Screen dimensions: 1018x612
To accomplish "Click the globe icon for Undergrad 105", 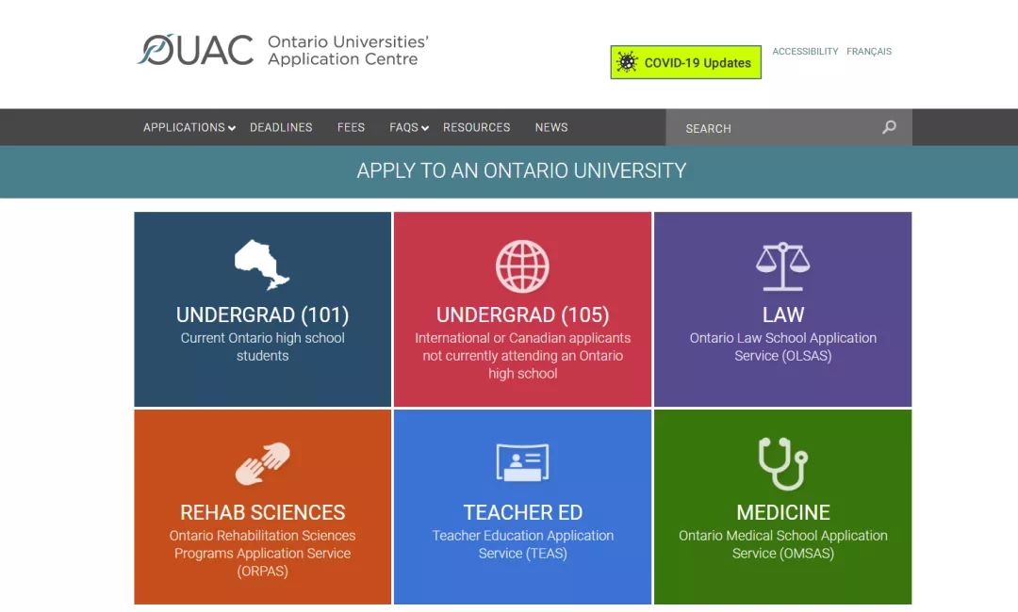I will 522,266.
